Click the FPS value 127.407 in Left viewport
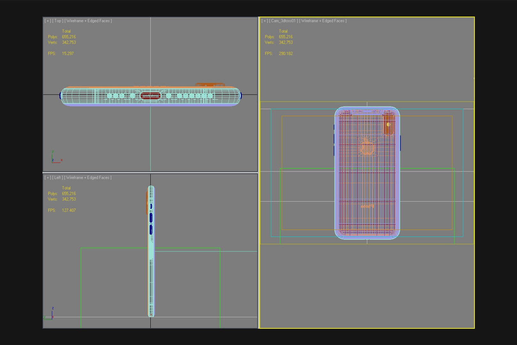Viewport: 517px width, 345px height. point(69,211)
